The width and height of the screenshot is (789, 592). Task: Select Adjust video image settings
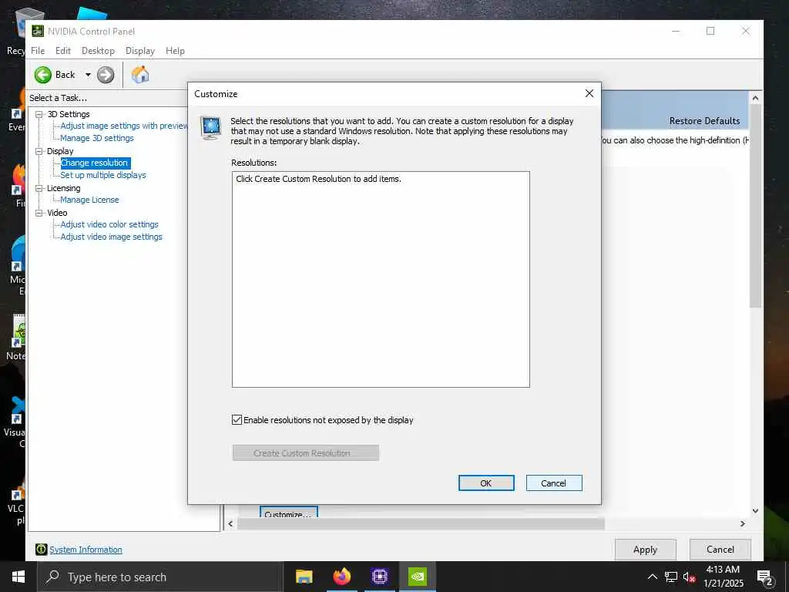111,237
